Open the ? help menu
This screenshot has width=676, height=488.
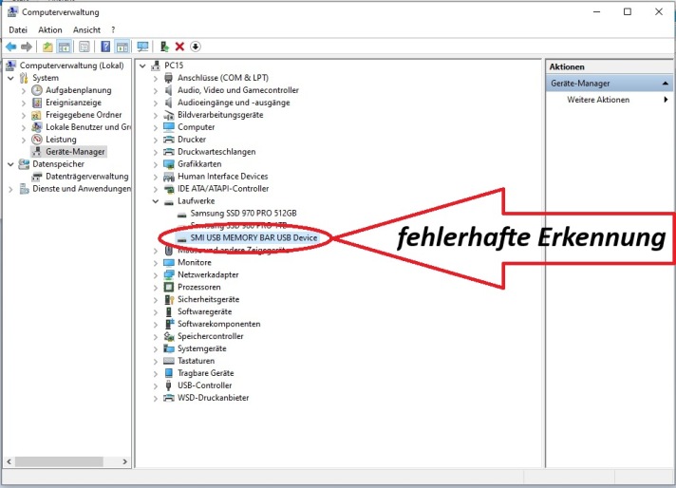[113, 29]
